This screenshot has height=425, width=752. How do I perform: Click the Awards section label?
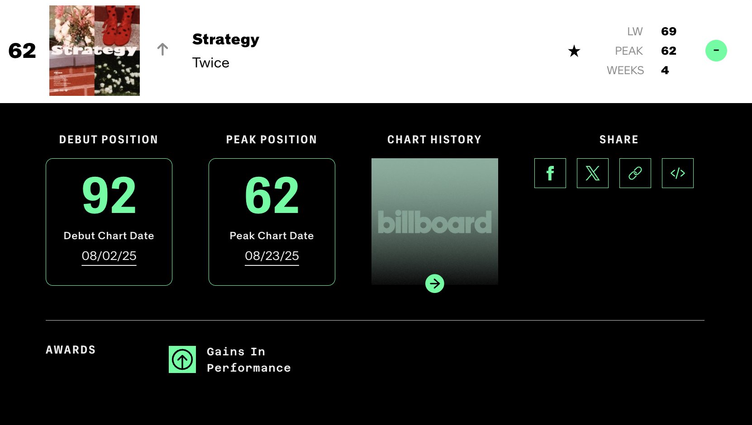tap(71, 350)
